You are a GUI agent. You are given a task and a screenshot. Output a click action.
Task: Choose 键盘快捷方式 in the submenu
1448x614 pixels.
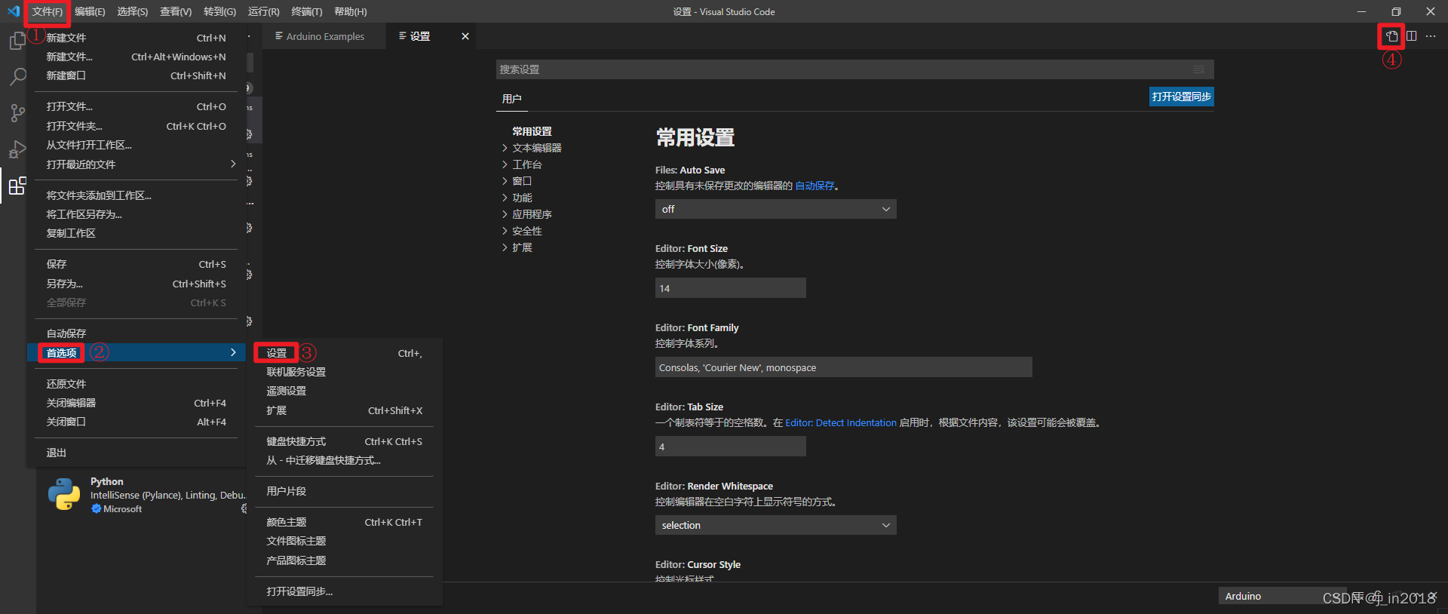click(x=344, y=441)
